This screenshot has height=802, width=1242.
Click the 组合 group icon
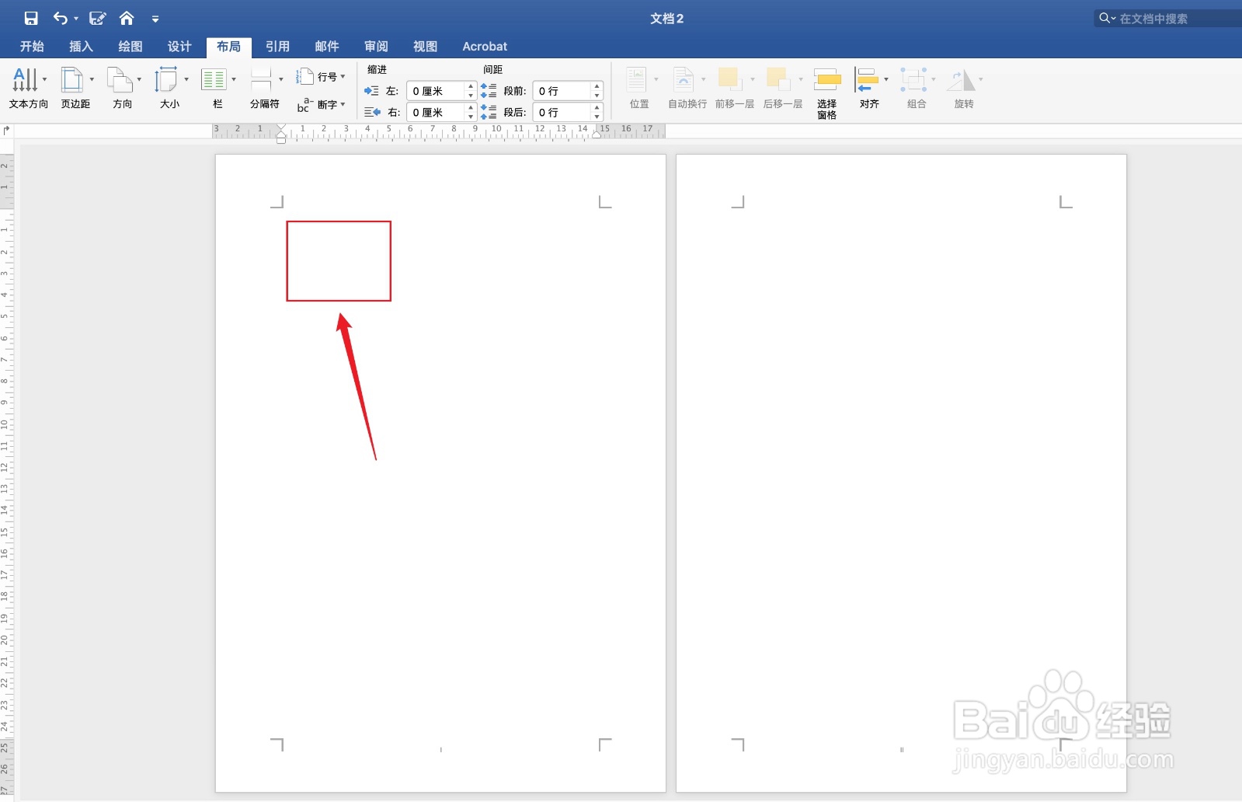[913, 79]
